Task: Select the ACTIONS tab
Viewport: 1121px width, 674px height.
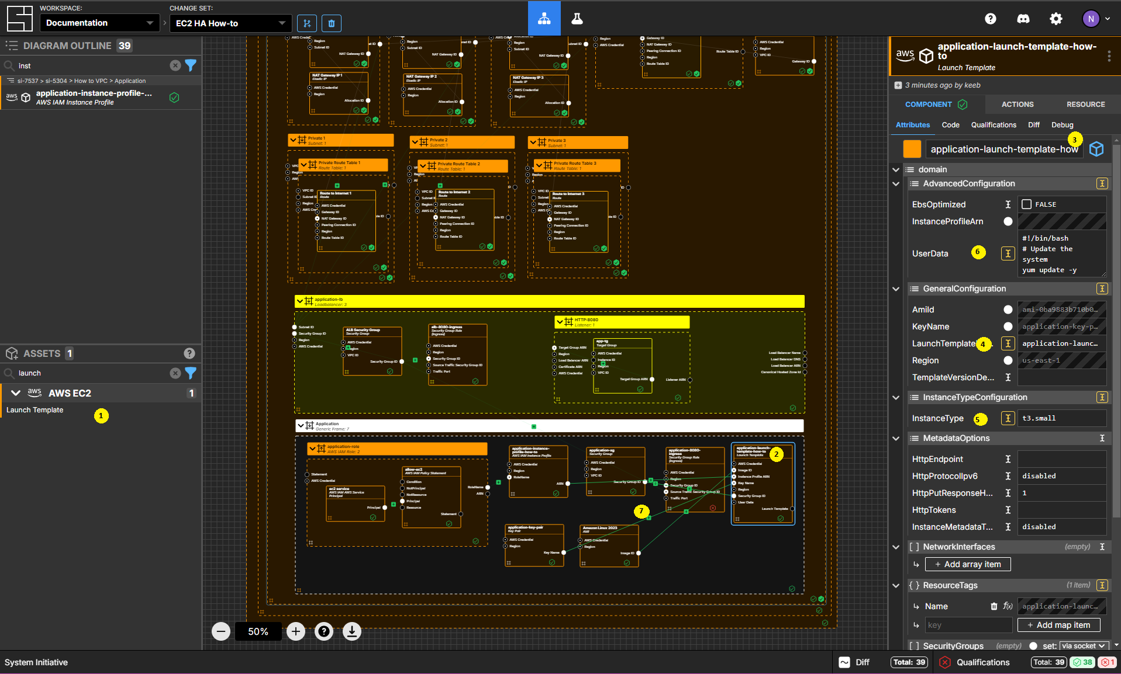Action: pos(1017,104)
